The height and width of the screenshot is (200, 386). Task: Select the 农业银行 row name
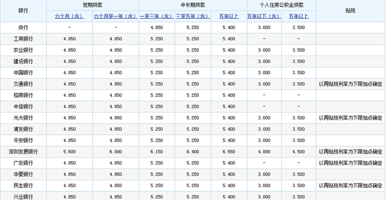point(23,50)
